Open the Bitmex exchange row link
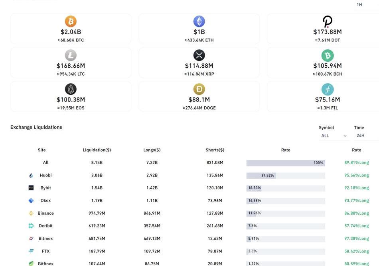This screenshot has height=266, width=379. pos(46,239)
